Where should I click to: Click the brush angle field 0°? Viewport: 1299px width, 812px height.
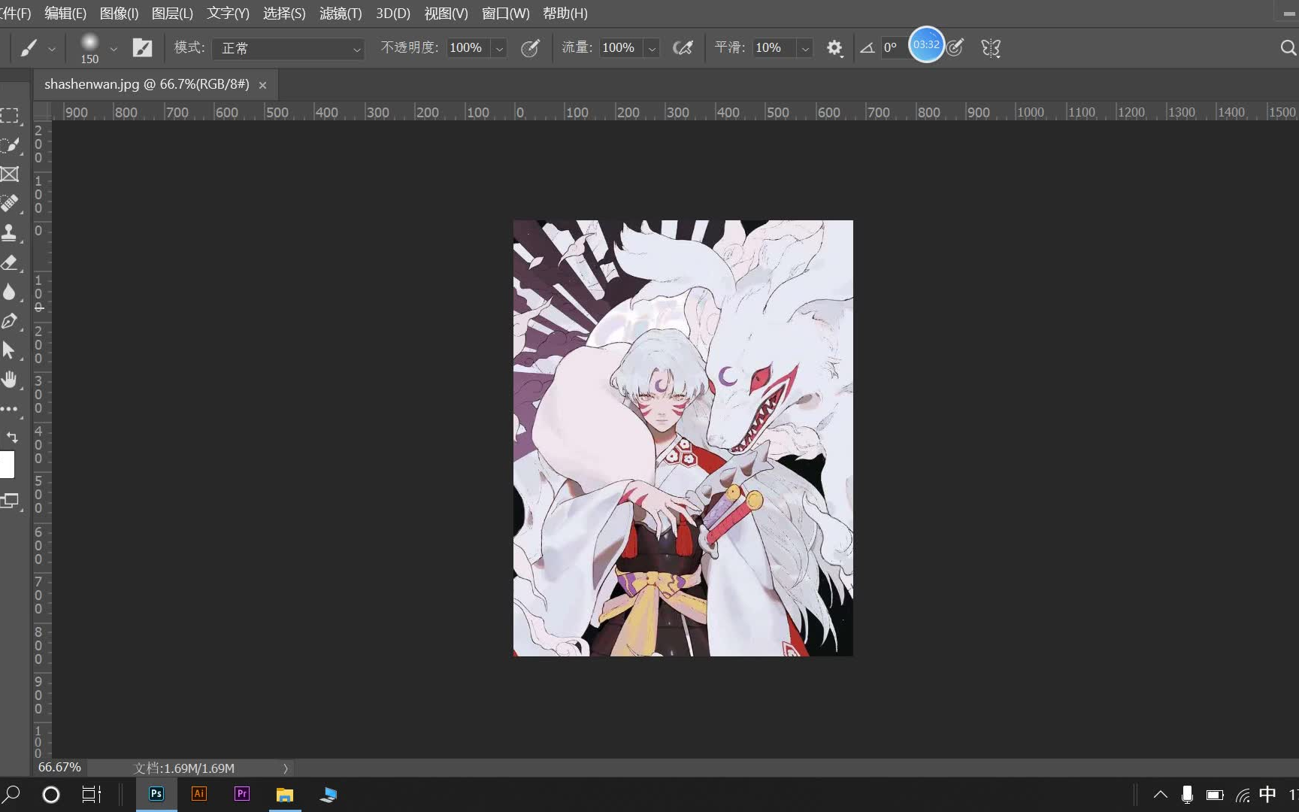[894, 47]
